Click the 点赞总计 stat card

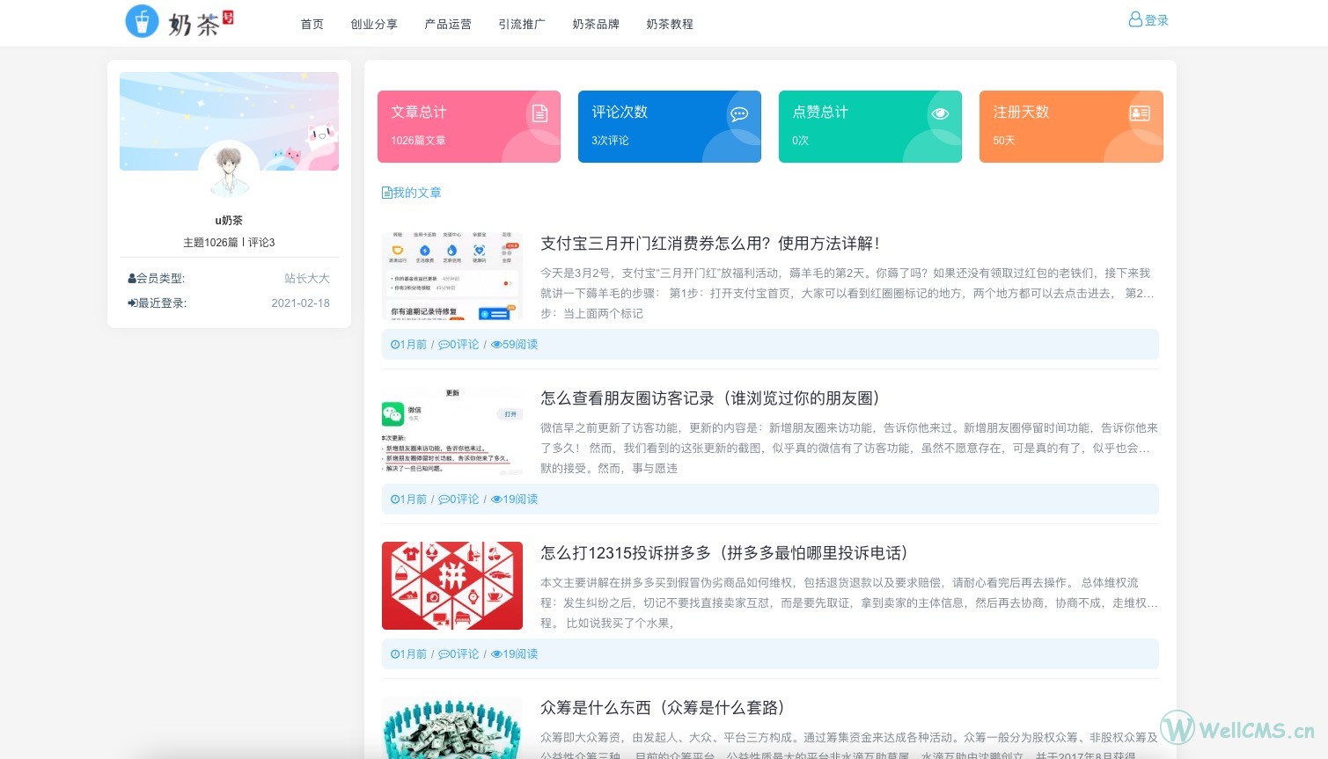tap(870, 127)
